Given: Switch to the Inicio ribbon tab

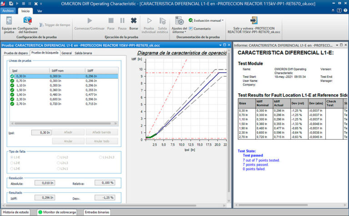Looking at the screenshot, I should pyautogui.click(x=25, y=11).
